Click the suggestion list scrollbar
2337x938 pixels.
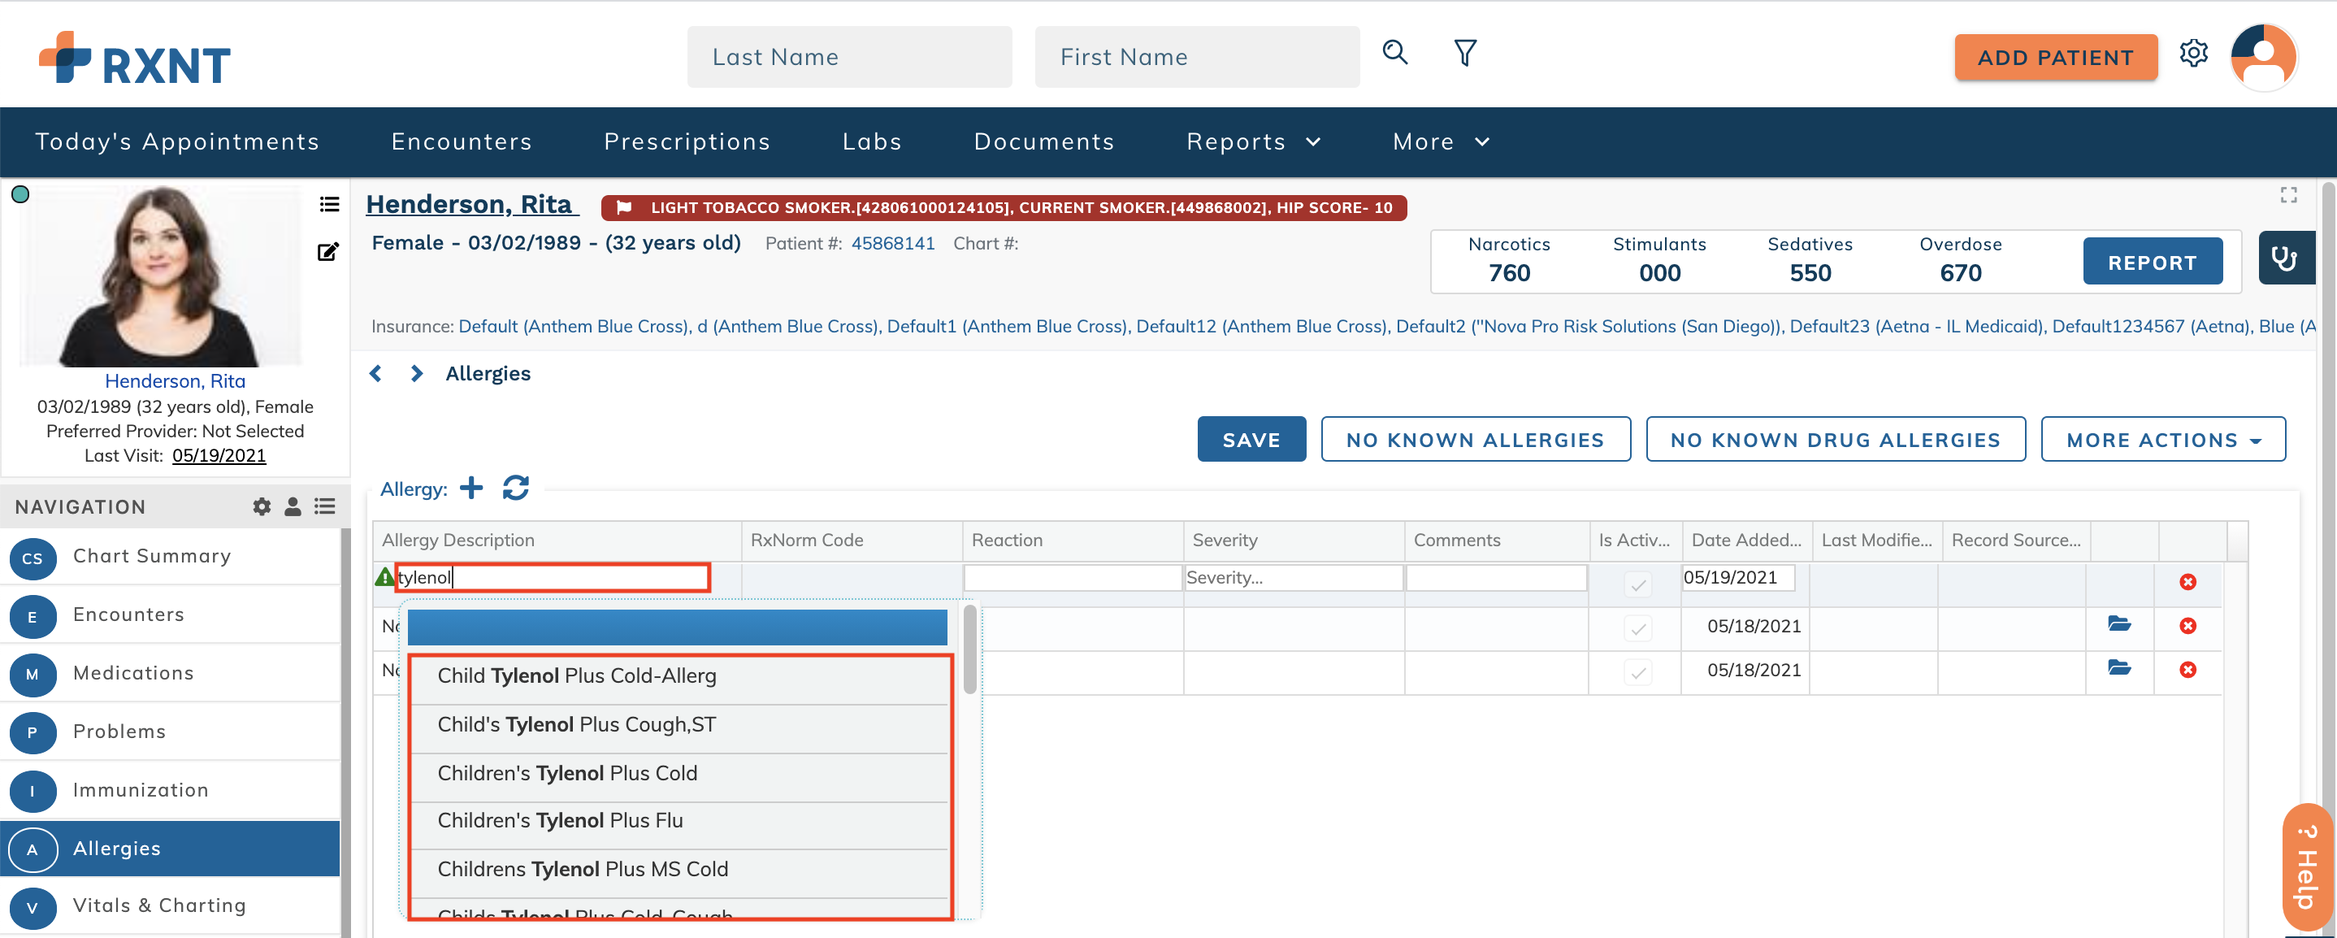pyautogui.click(x=969, y=649)
